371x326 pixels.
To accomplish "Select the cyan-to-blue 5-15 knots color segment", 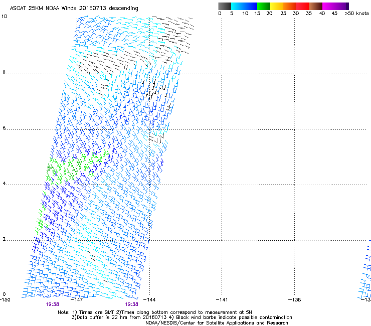I will pos(244,6).
